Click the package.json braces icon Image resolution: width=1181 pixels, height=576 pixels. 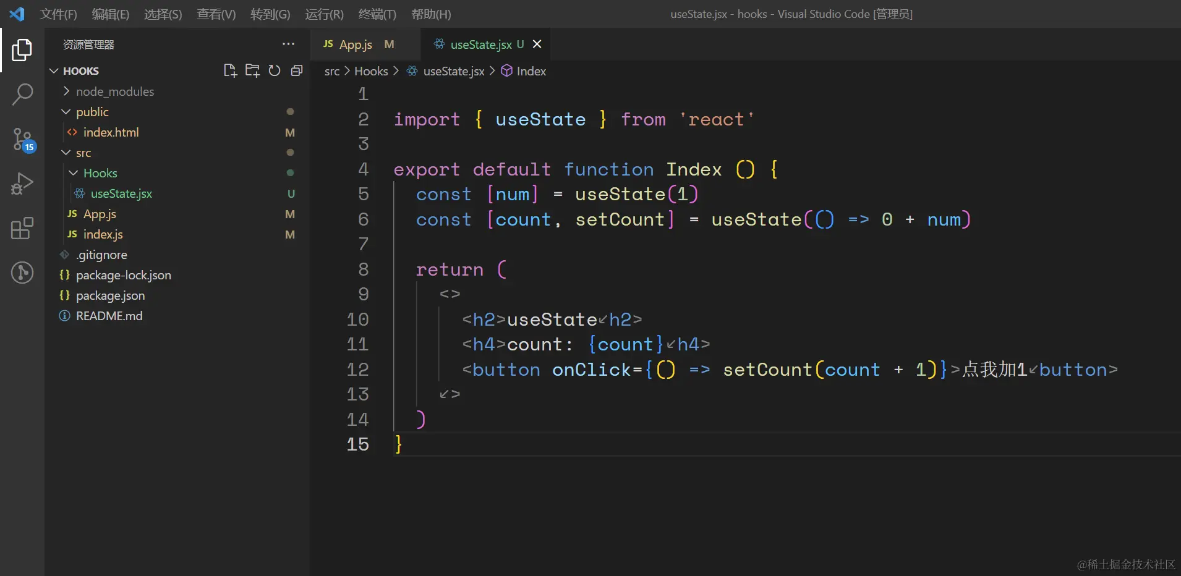coord(64,295)
